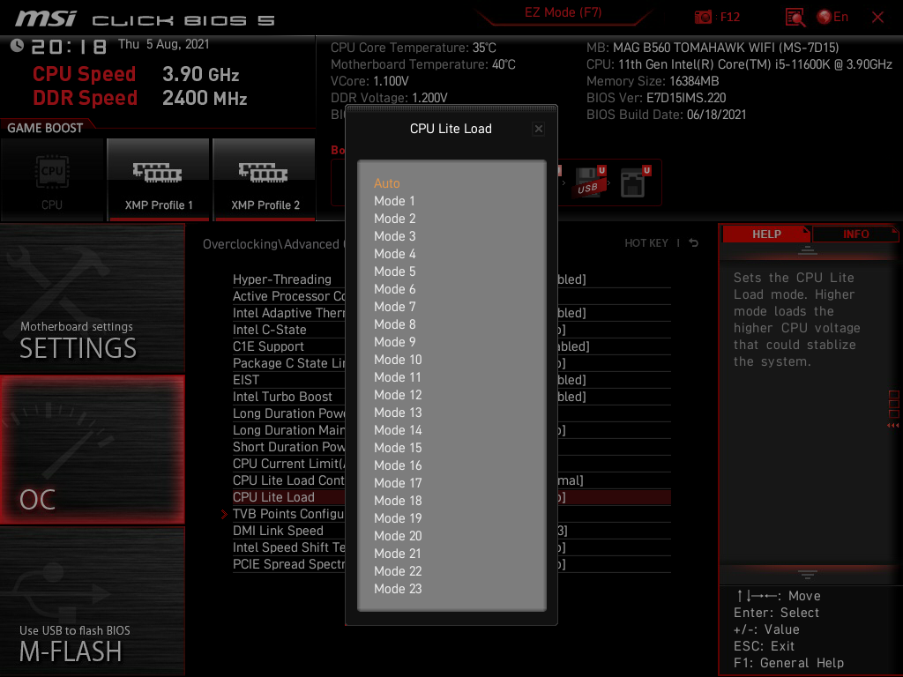Choose Mode 9 option
Viewport: 903px width, 677px height.
pos(394,342)
